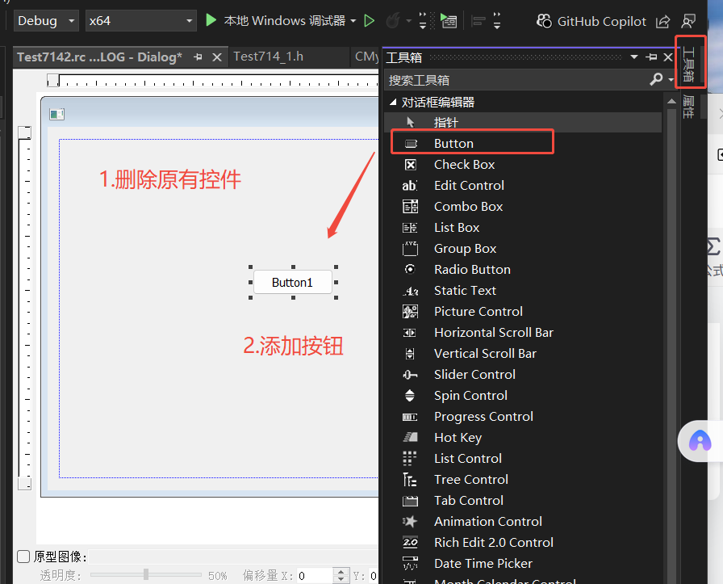Viewport: 723px width, 584px height.
Task: Select the Static Text control
Action: (522, 290)
